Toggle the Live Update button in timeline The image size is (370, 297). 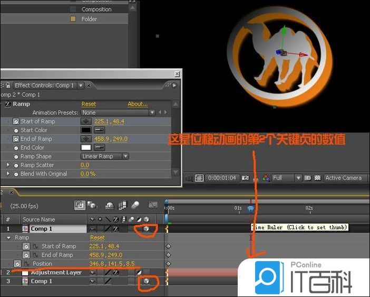(80, 205)
